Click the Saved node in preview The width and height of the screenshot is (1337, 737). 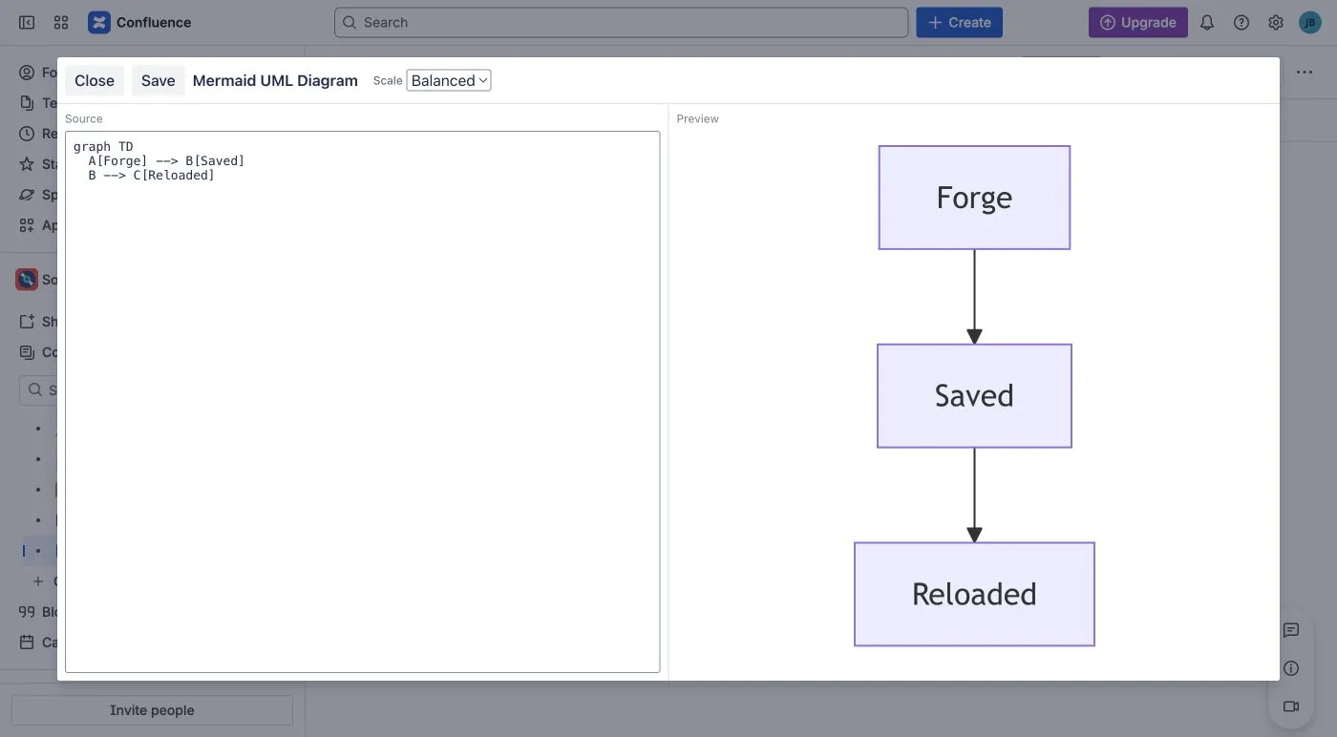point(974,396)
